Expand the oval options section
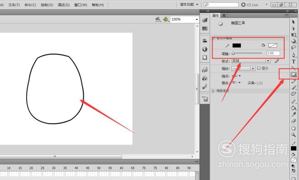Screen dimensions: 299x180 pos(213,91)
